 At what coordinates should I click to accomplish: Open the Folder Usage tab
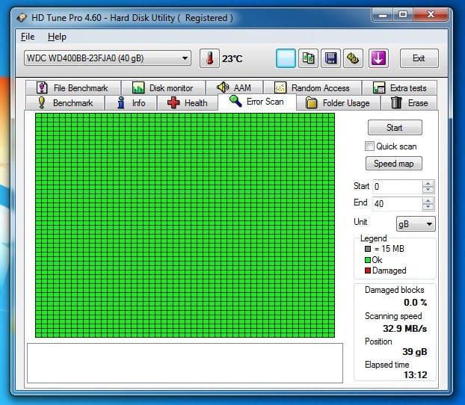point(338,103)
